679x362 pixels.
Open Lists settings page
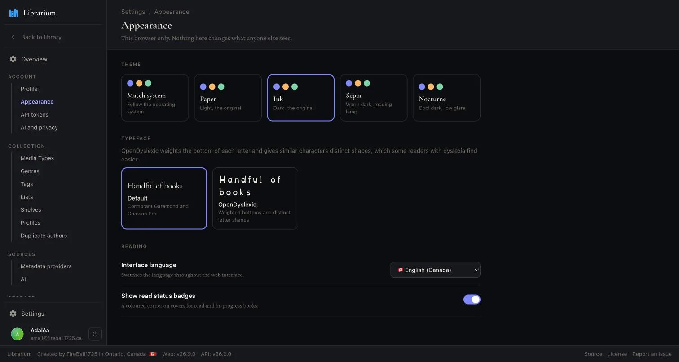pos(27,197)
